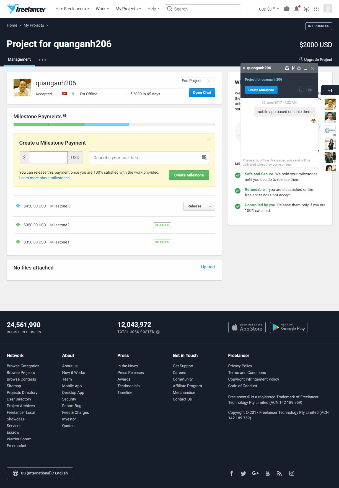Click Create Milestone in chat window

click(261, 90)
